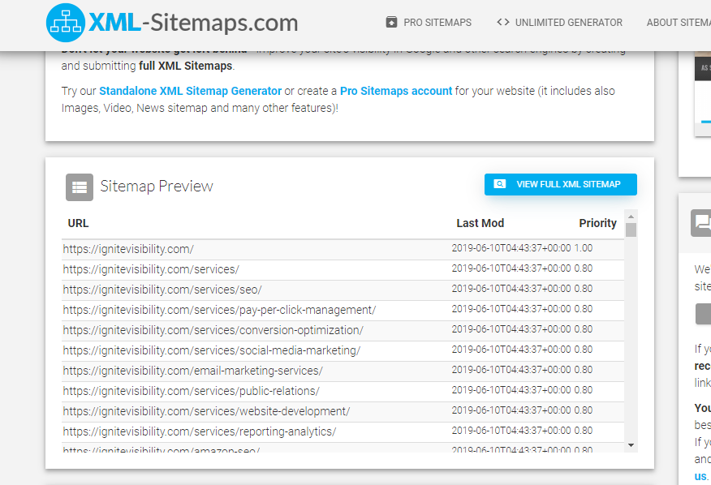Click the Priority column header
Image resolution: width=711 pixels, height=485 pixels.
click(597, 223)
